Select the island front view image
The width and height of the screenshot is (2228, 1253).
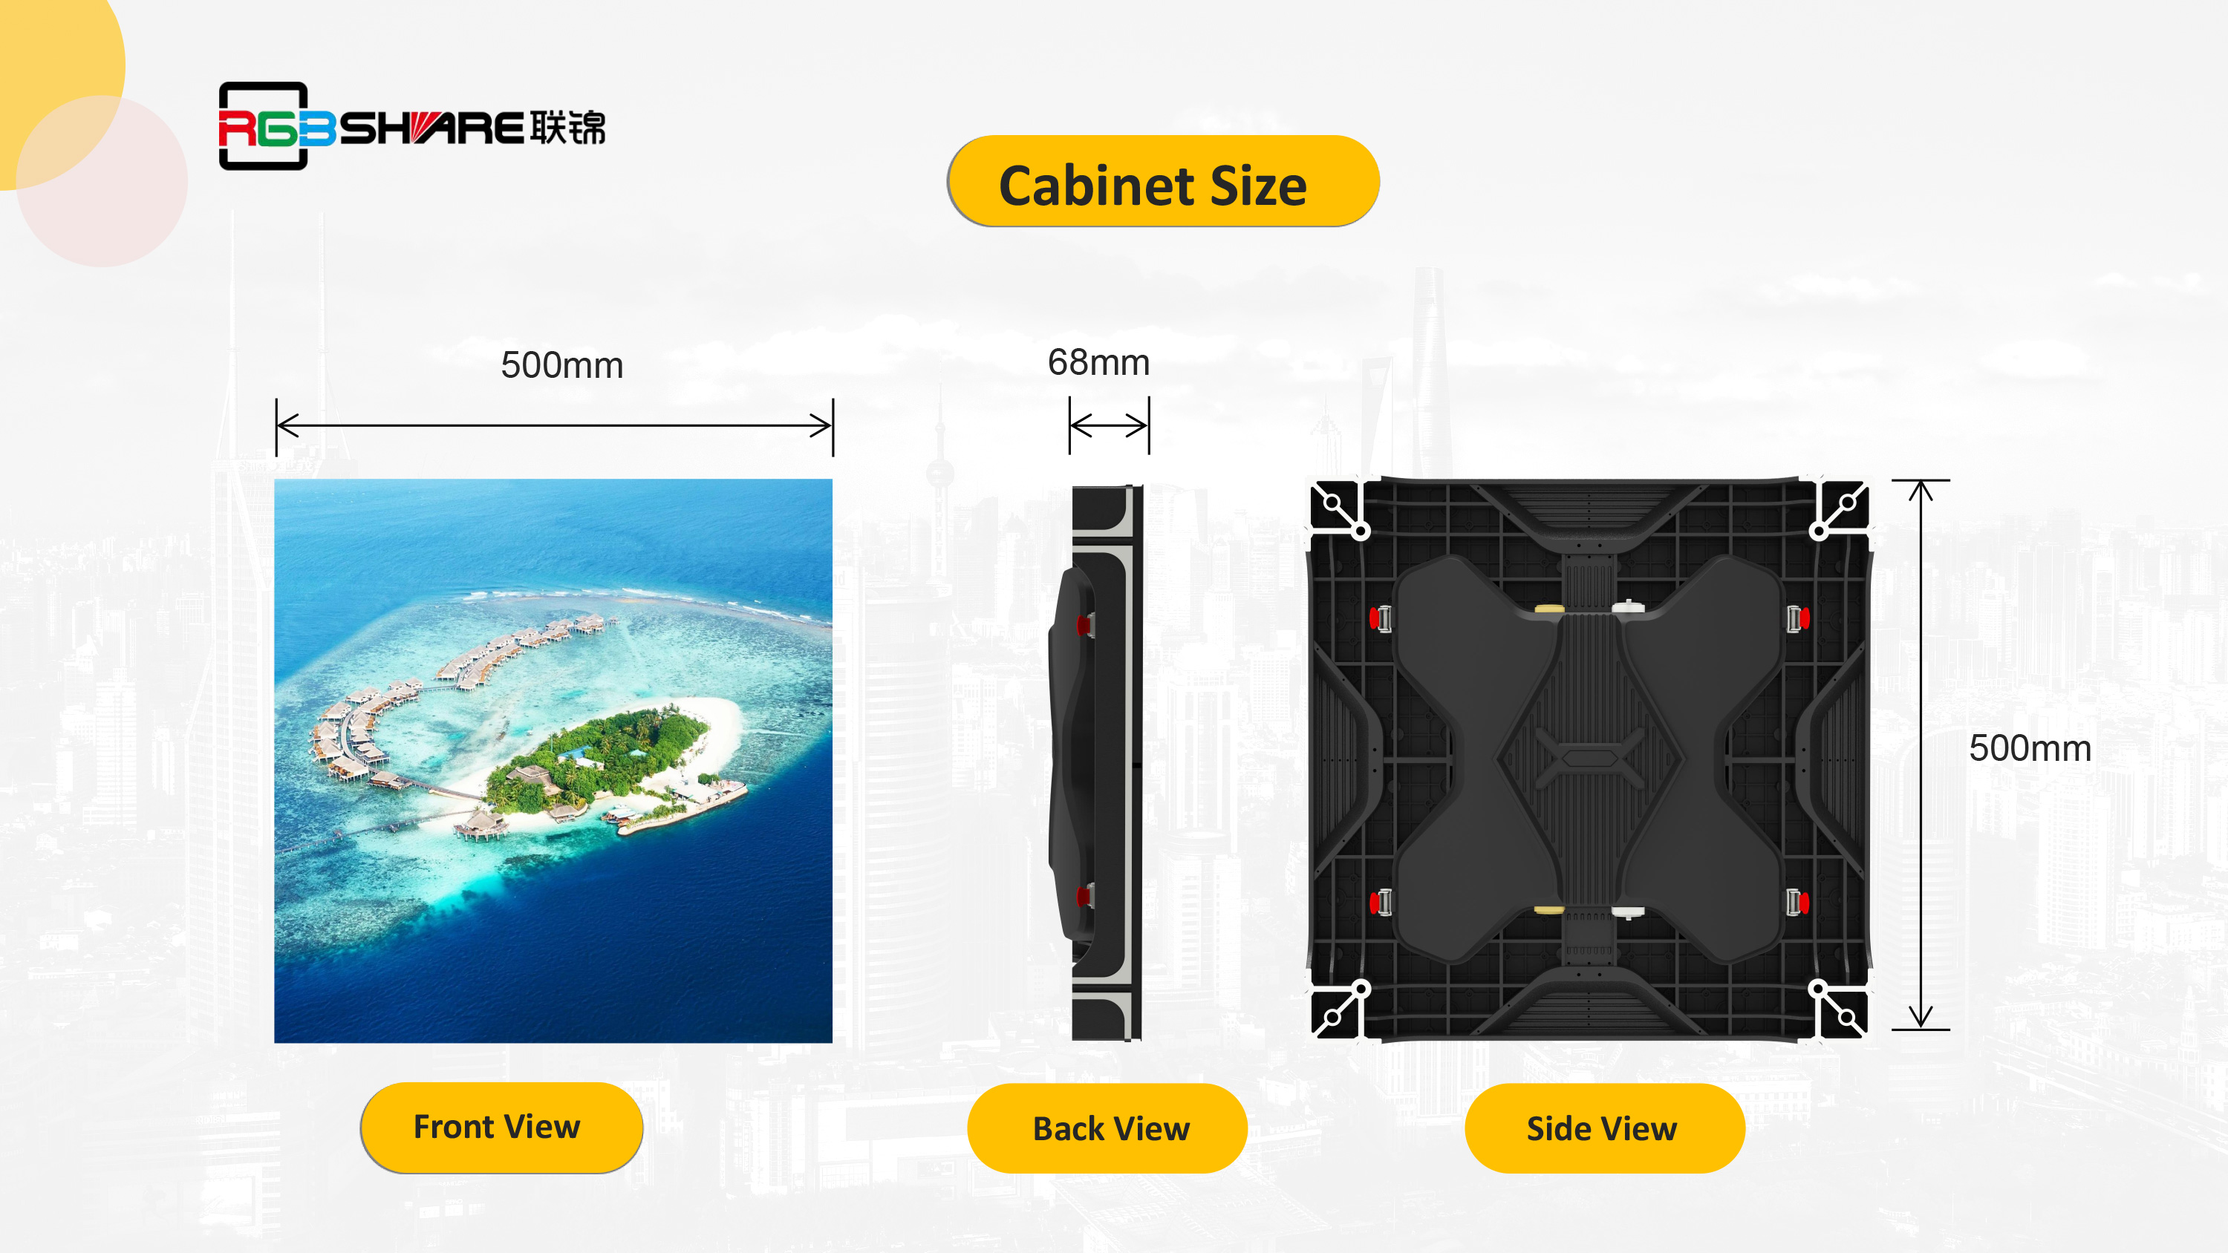pos(553,761)
